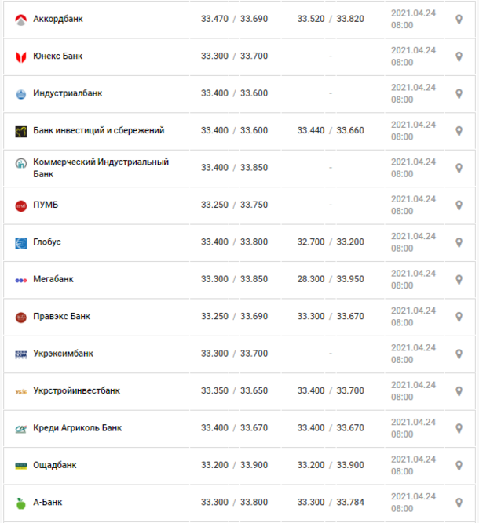Select Аккордбанк cash rate 33.470 / 33.690

(234, 19)
